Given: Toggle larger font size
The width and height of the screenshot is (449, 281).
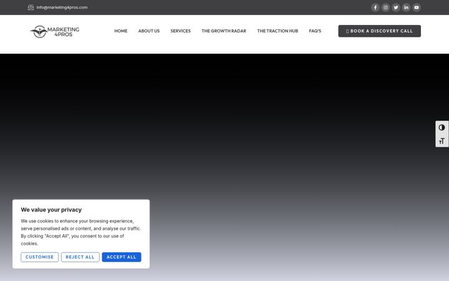Looking at the screenshot, I should pyautogui.click(x=442, y=140).
